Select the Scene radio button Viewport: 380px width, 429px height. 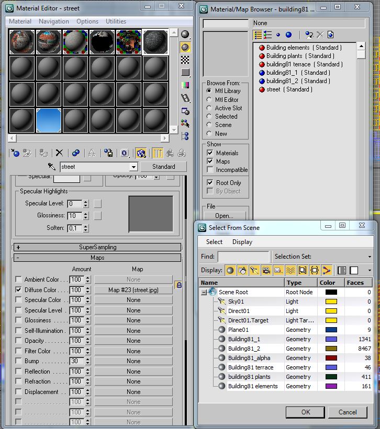pyautogui.click(x=209, y=125)
